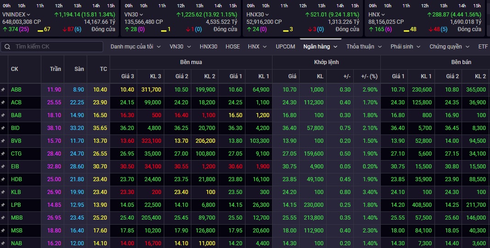Click LPB ask volume 408,500

422,205
